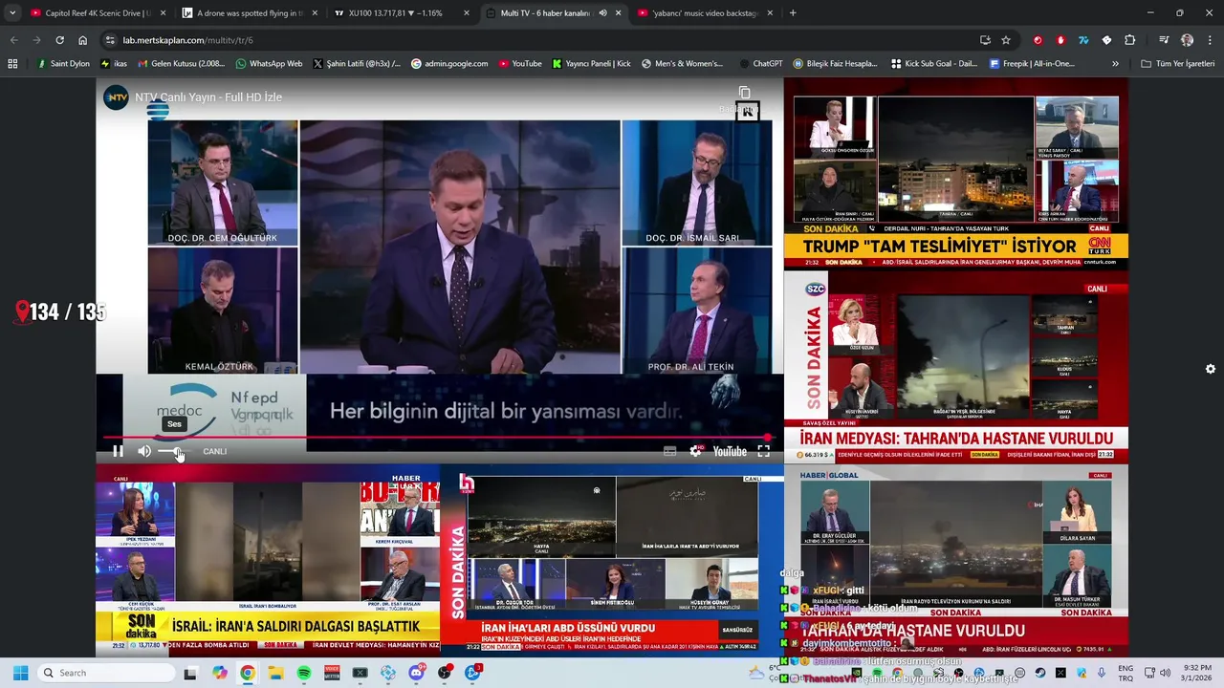The width and height of the screenshot is (1224, 688).
Task: Select the bottom-left SON dakika news tile
Action: [x=268, y=561]
